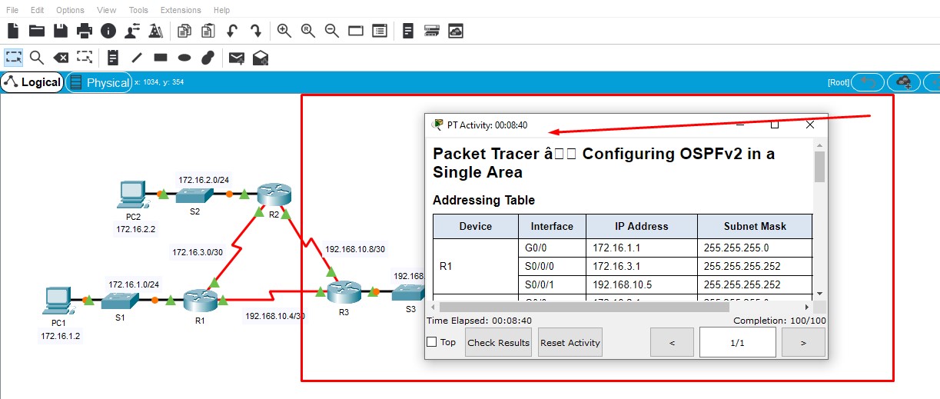This screenshot has height=399, width=940.
Task: Select the Draw Line tool
Action: tap(137, 57)
